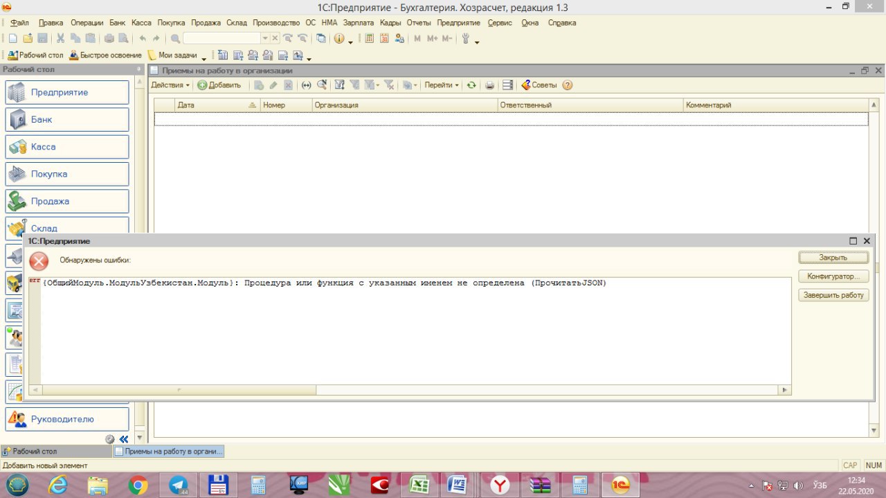Click the Номер column header
The height and width of the screenshot is (498, 886).
click(x=286, y=105)
